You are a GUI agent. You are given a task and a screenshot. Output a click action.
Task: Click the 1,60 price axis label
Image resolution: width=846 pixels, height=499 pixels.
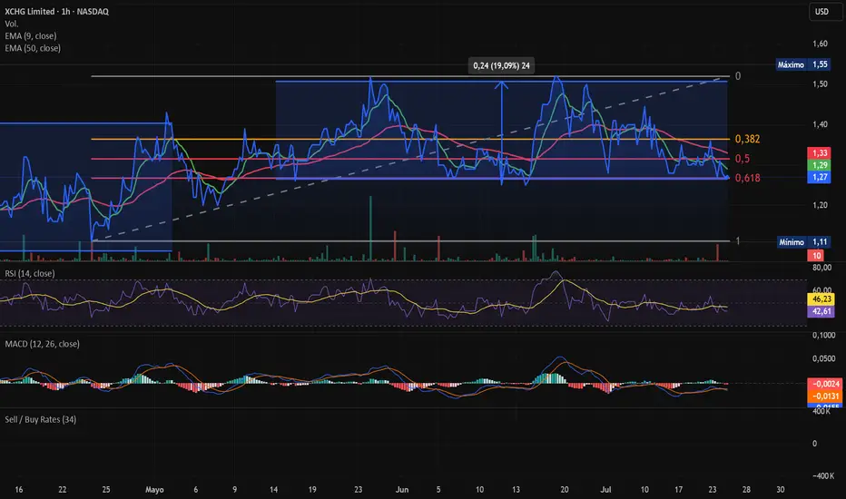[820, 44]
